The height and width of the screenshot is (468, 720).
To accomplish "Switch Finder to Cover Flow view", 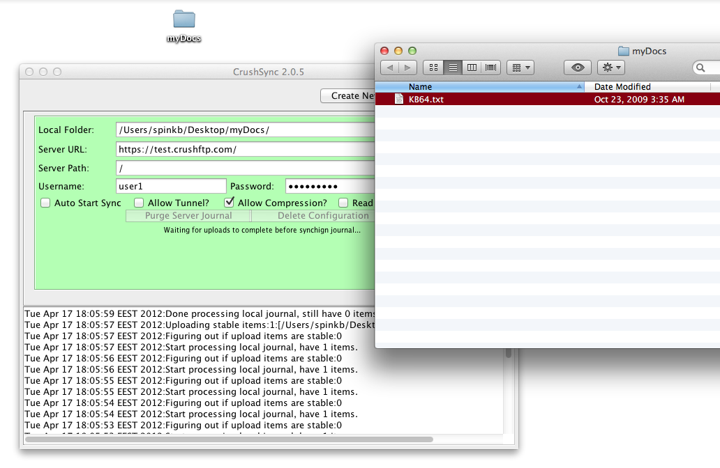I will coord(491,68).
